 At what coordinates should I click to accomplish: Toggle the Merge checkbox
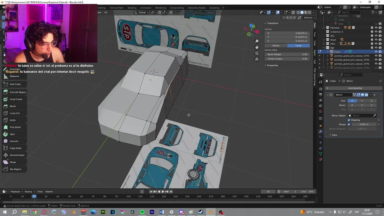(349, 124)
